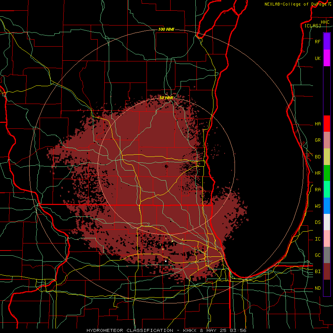Click the RF purple legend swatch
Viewport: 333px width, 333px height.
[x=327, y=41]
